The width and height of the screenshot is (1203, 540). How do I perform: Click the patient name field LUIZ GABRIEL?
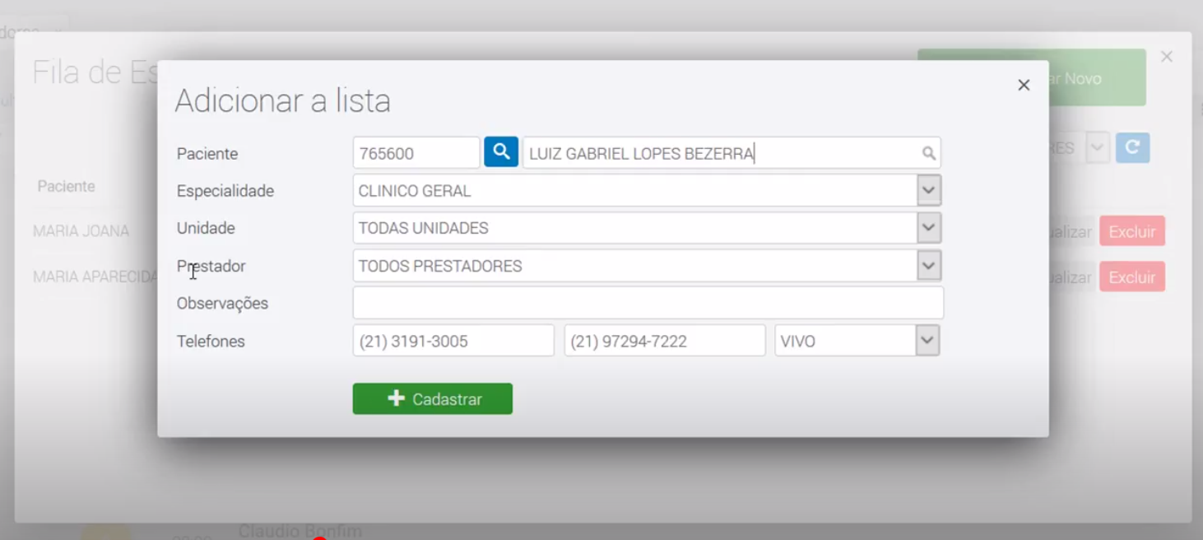(732, 153)
